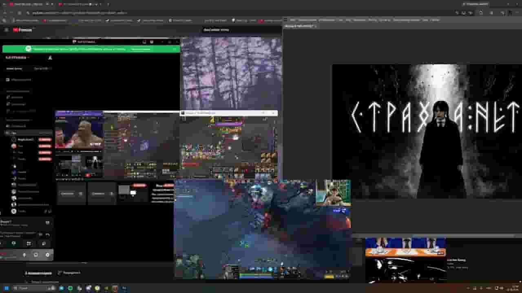Toggle headphones deafen in Discord user panel

(x=36, y=255)
